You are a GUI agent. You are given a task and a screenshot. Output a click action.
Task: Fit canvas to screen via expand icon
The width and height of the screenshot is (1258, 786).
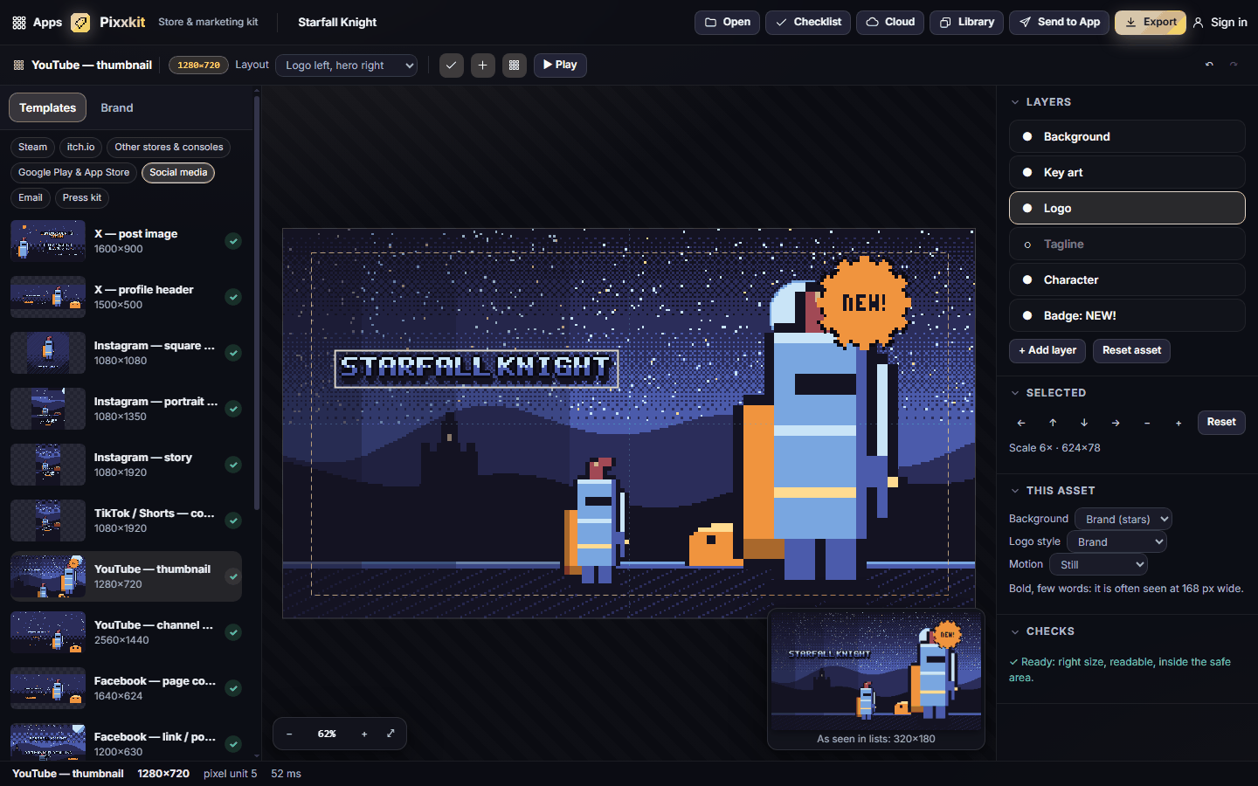[x=391, y=734]
